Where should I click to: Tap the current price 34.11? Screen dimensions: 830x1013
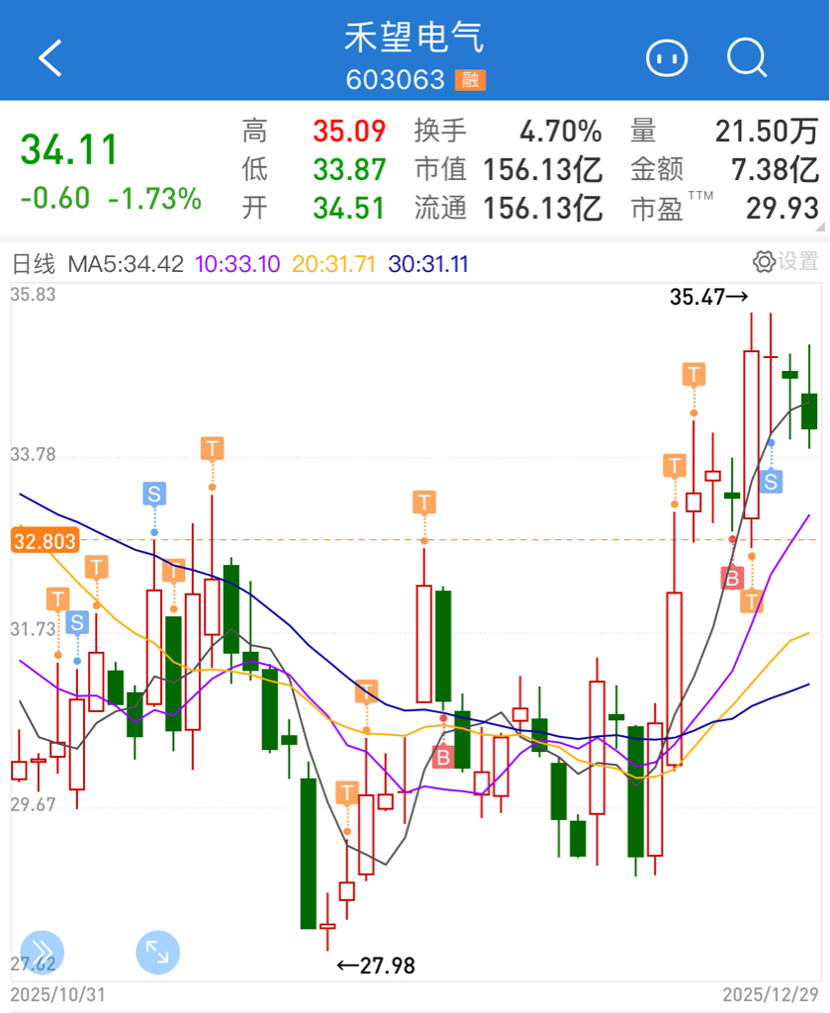pyautogui.click(x=69, y=149)
